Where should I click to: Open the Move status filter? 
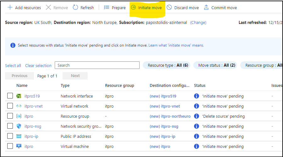click(216, 65)
